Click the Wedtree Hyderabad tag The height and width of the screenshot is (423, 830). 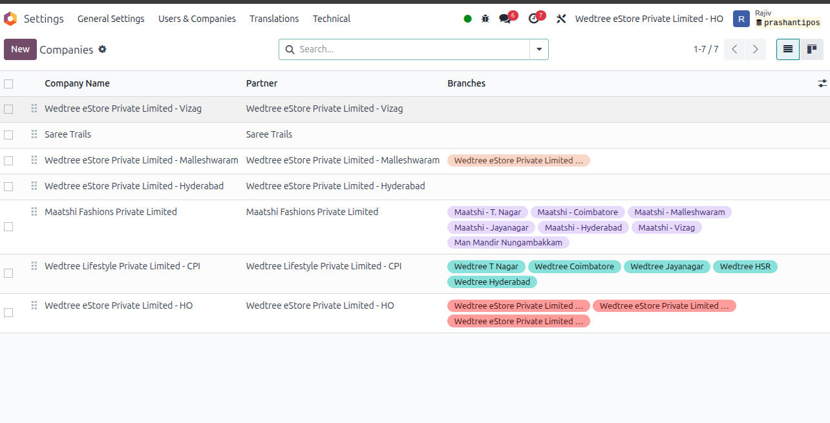(x=492, y=282)
